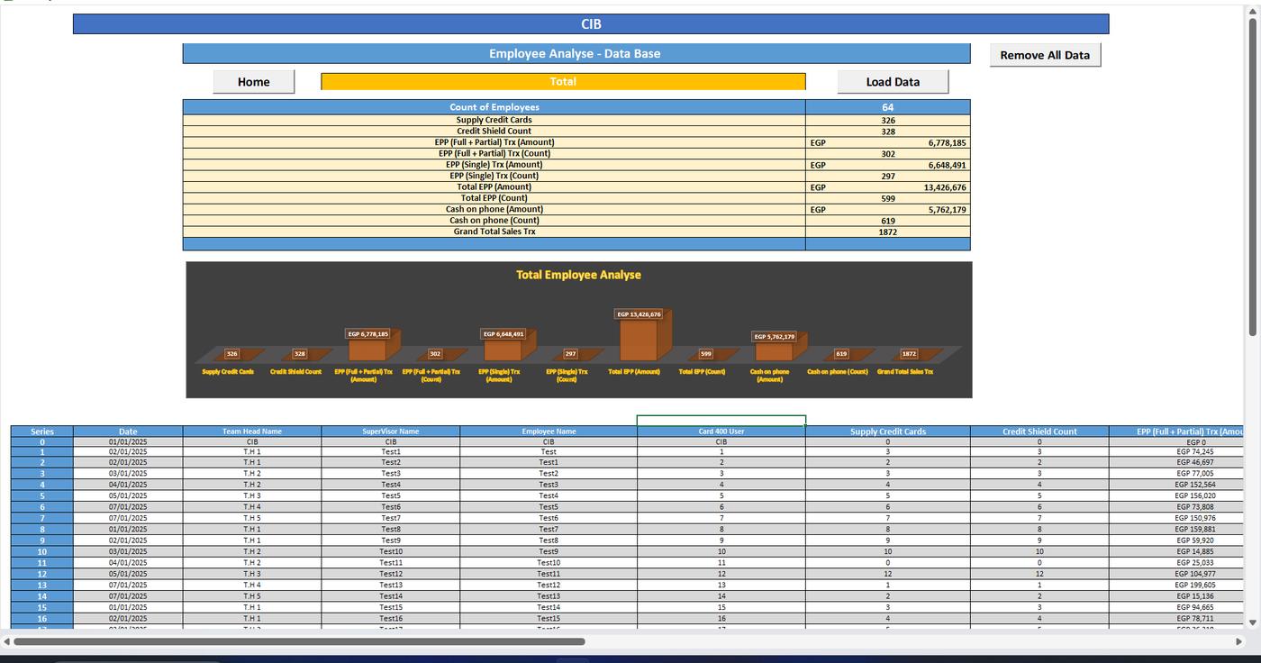
Task: Click the horizontal scrollbar thumb
Action: 299,641
